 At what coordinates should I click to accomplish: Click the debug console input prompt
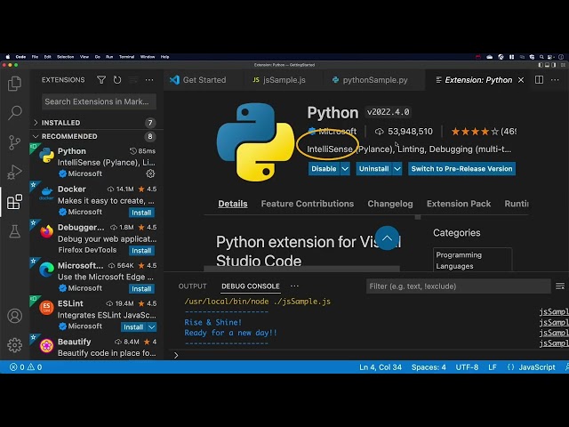pyautogui.click(x=368, y=355)
